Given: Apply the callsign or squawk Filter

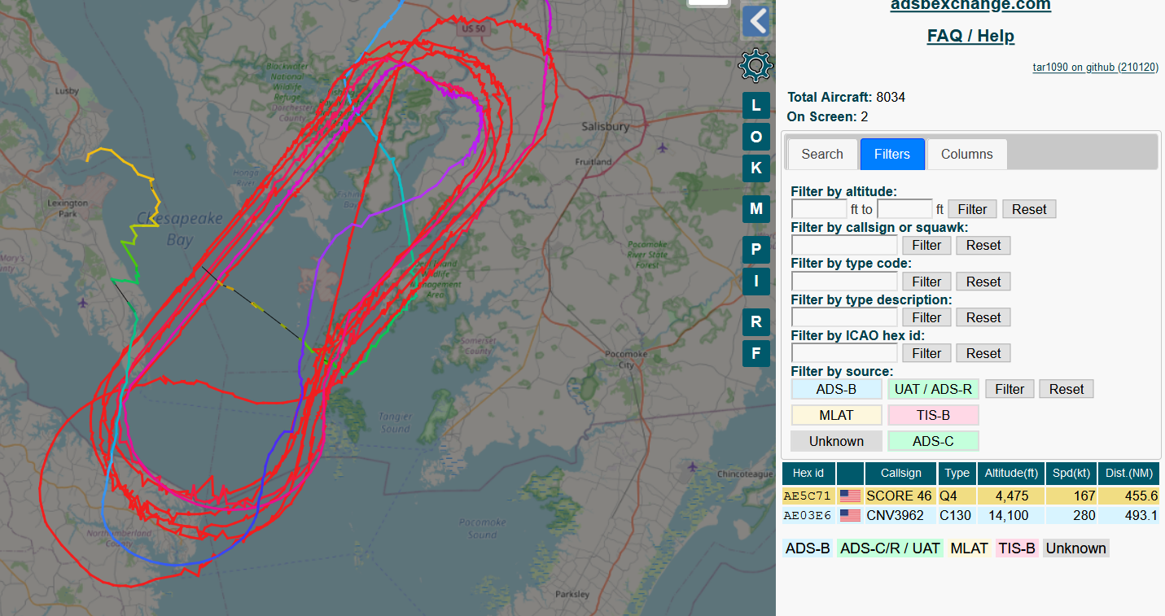Looking at the screenshot, I should click(x=926, y=245).
